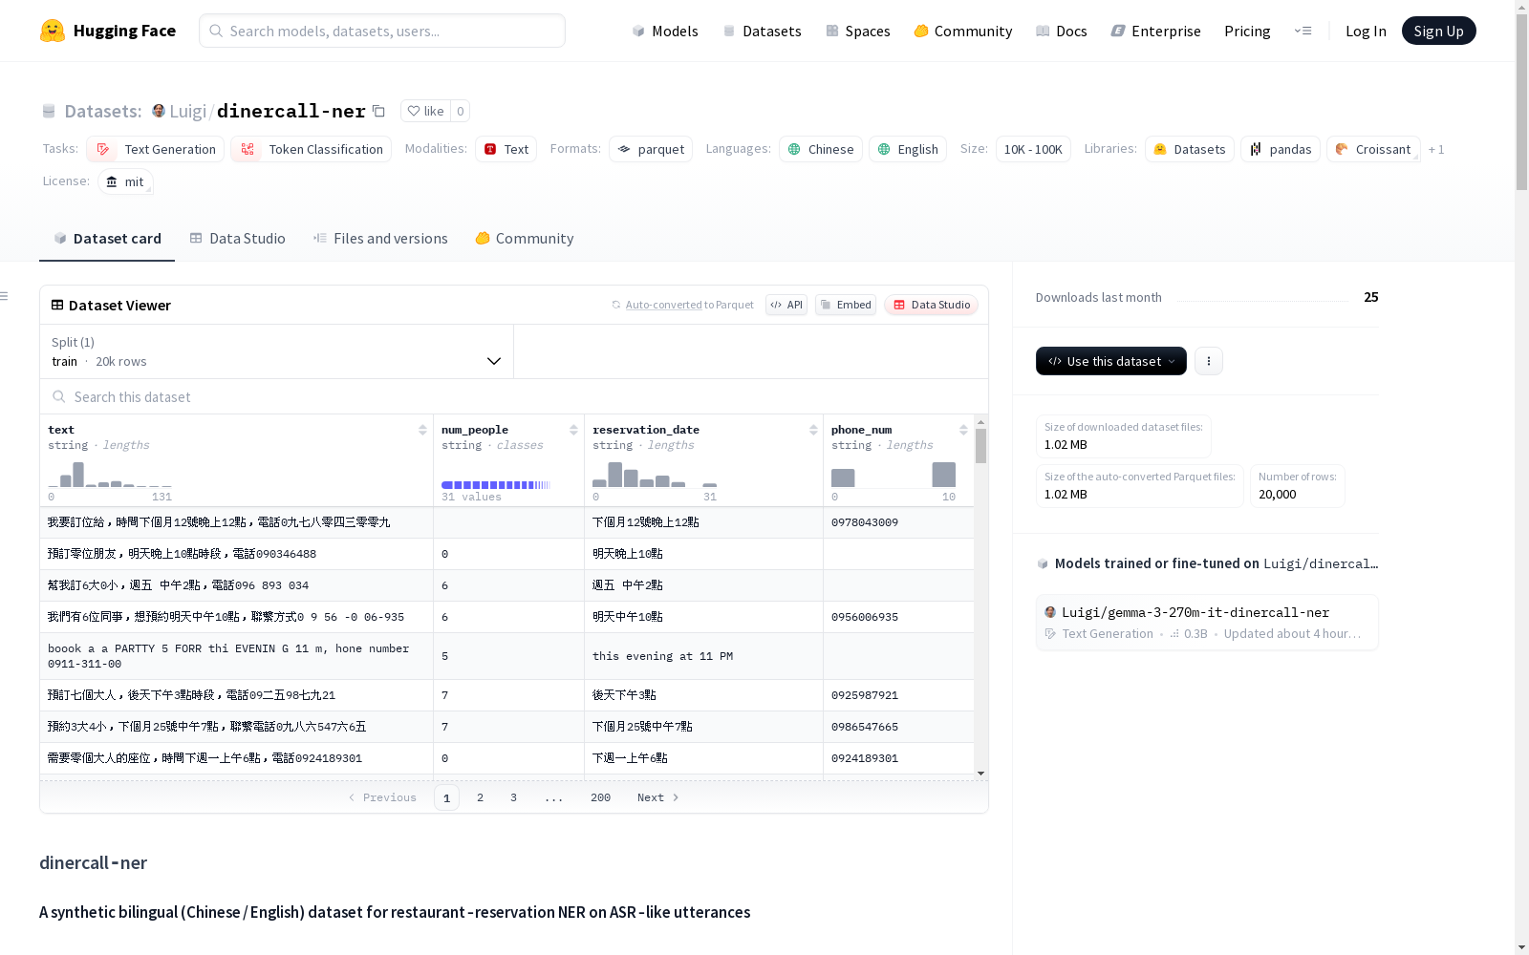Select the parquet format tag
This screenshot has height=955, width=1529.
pos(651,149)
